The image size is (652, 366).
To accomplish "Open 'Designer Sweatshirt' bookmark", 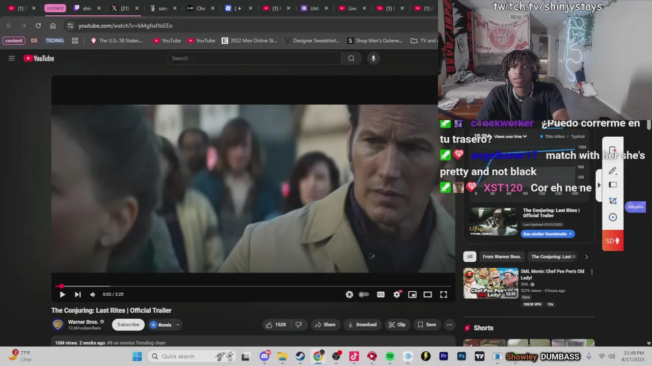I will point(312,41).
